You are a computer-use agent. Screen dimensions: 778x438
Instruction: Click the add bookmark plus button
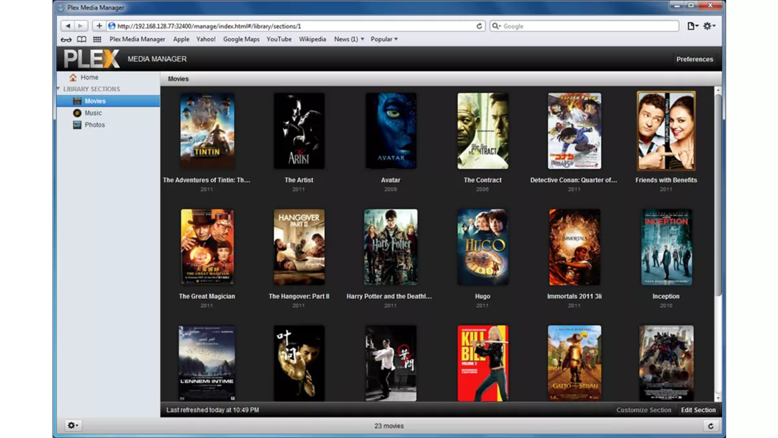(99, 26)
